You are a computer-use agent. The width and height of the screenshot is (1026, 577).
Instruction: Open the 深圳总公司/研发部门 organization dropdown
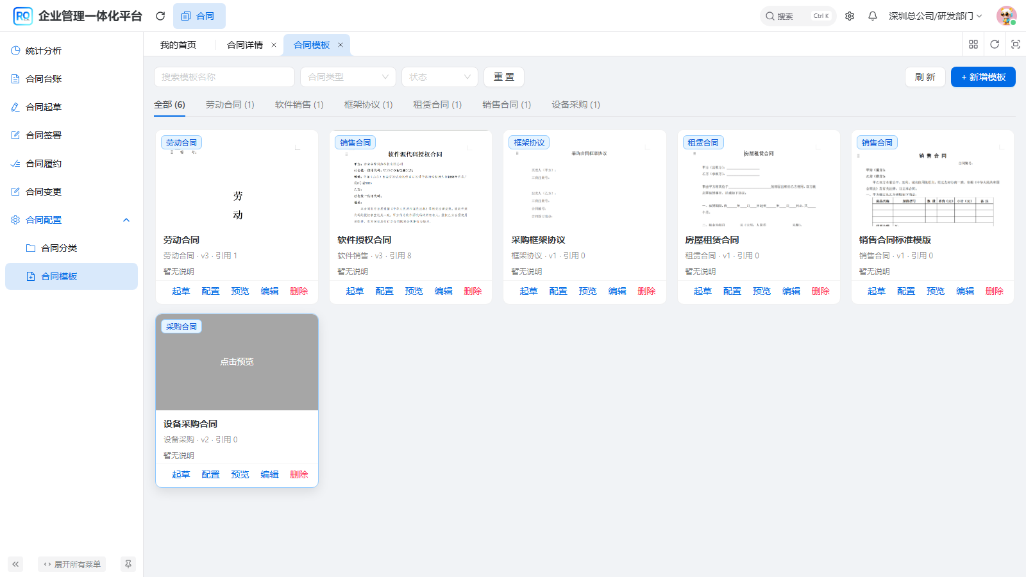point(935,16)
